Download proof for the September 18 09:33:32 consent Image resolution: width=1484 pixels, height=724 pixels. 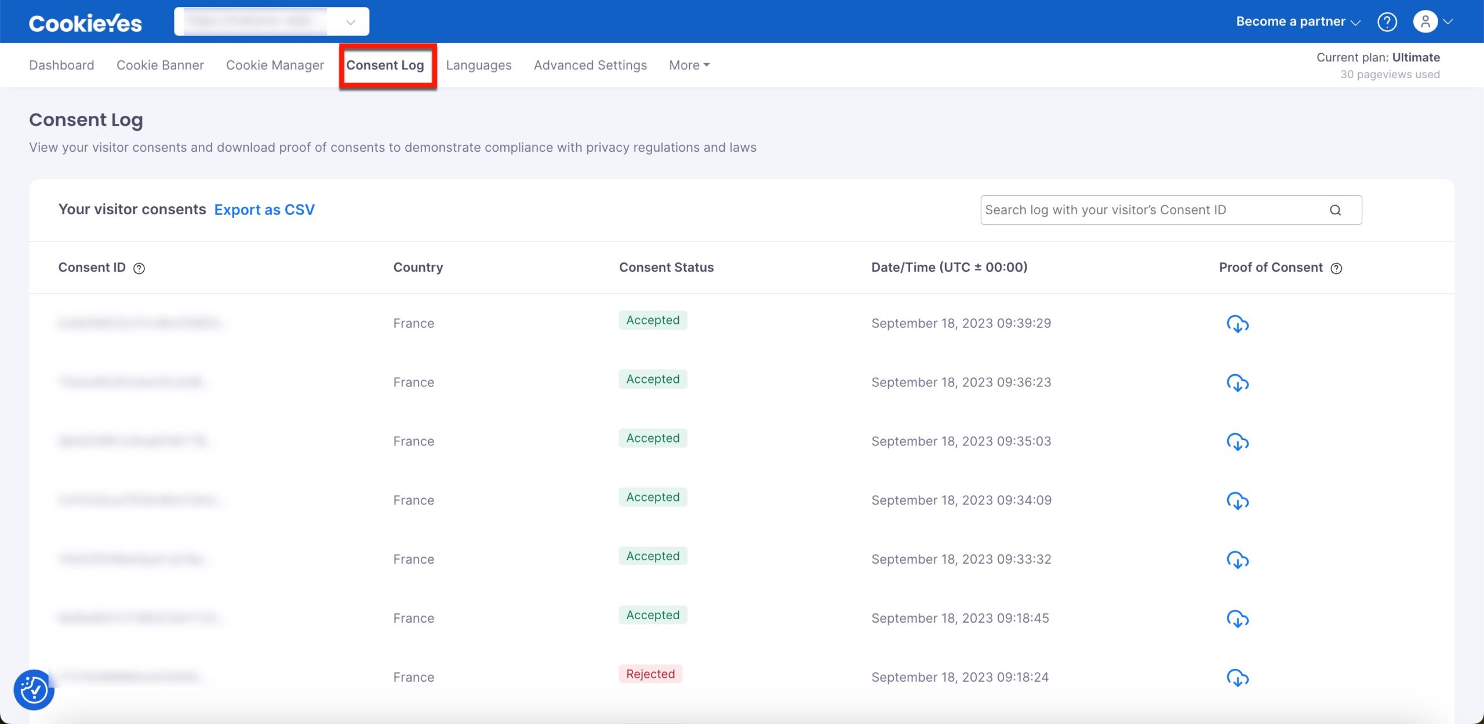(x=1237, y=560)
